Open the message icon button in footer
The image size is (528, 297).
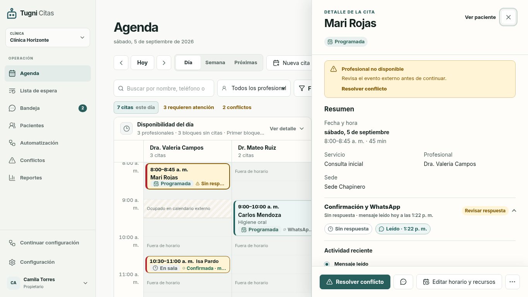[x=403, y=282]
